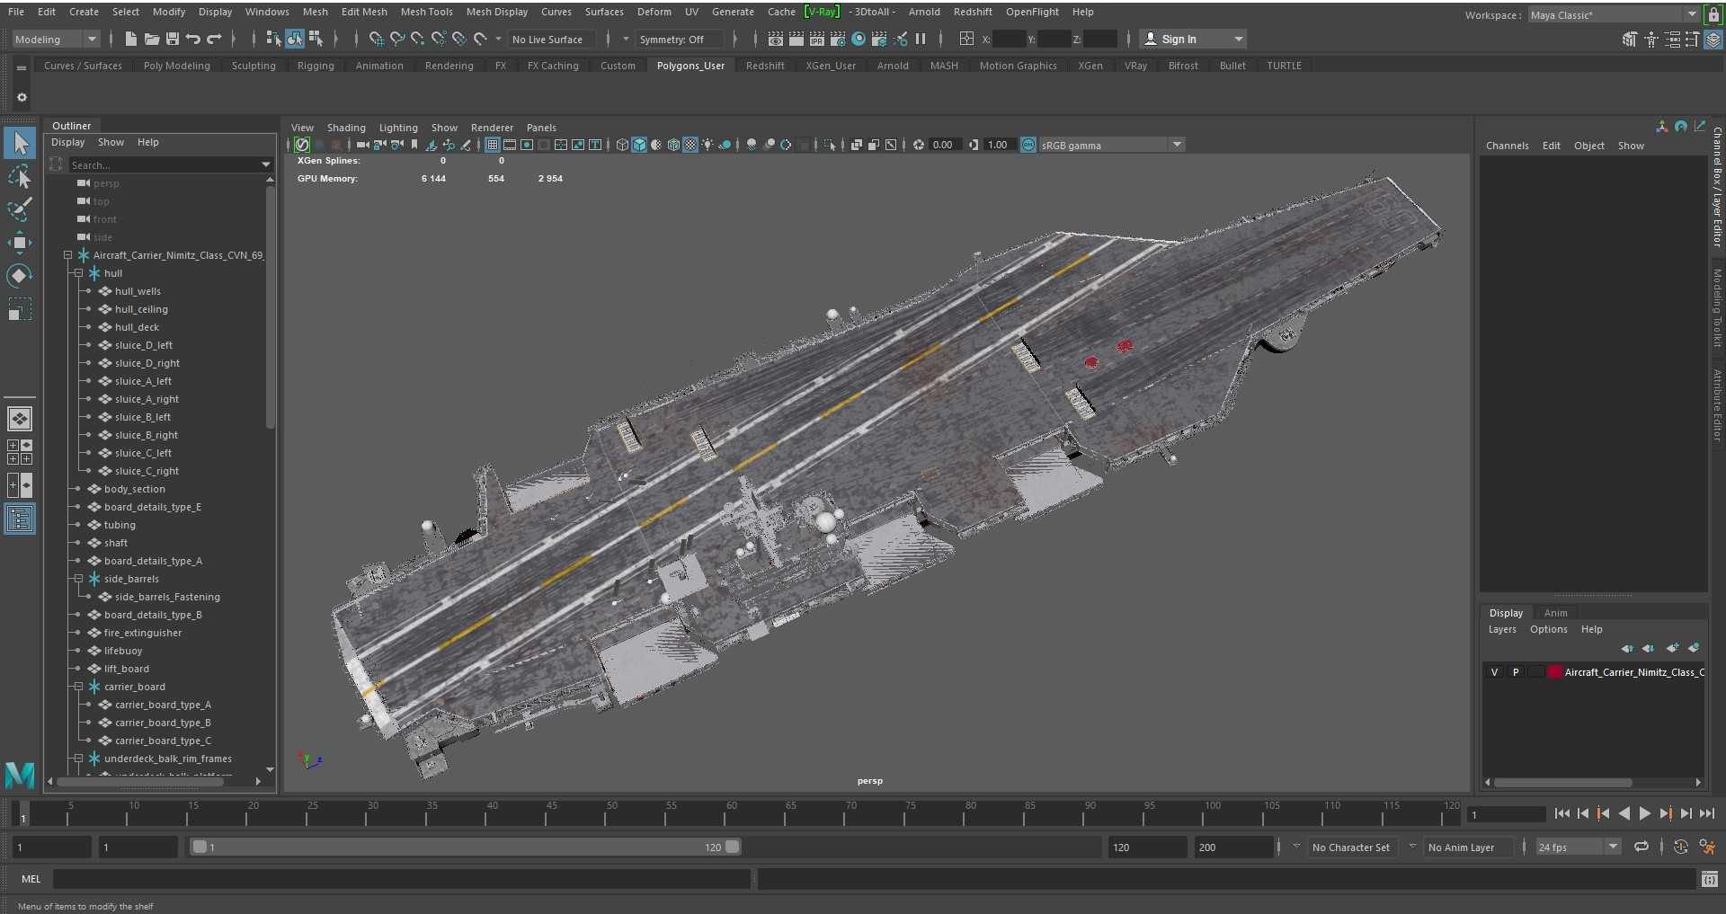
Task: Switch to single perspective pane layout
Action: [x=20, y=419]
